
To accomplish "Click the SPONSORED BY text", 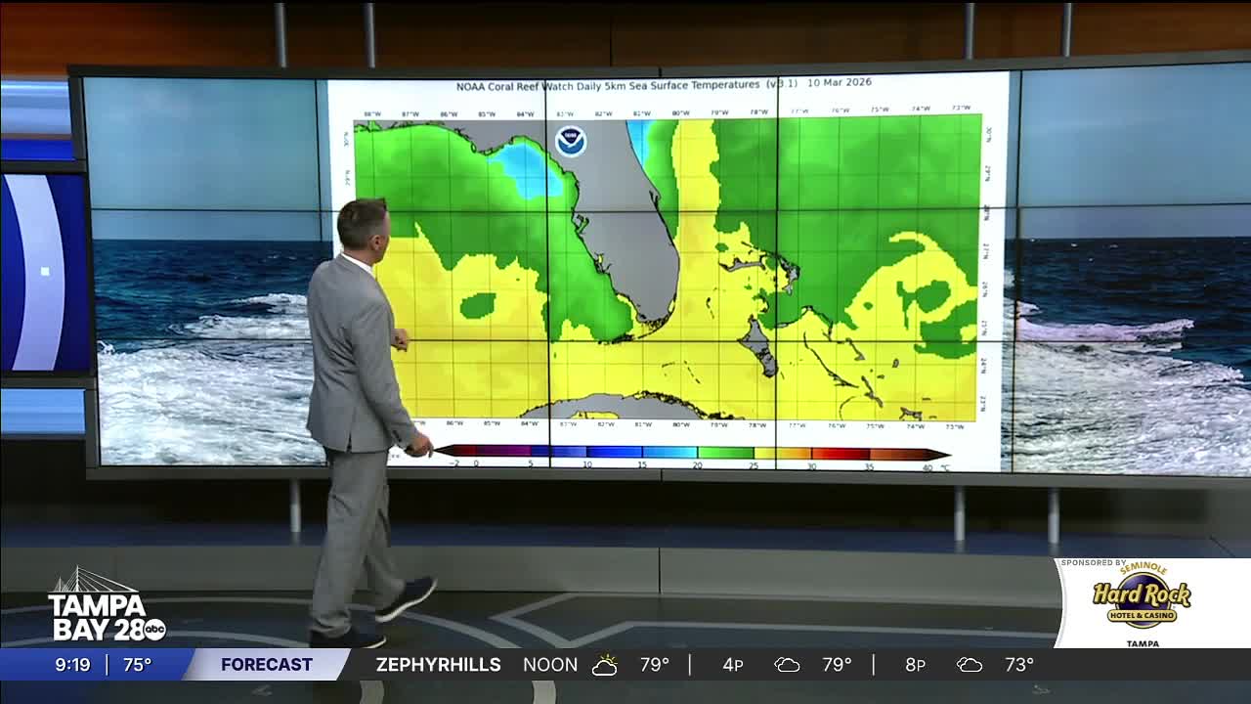I will click(x=1094, y=563).
